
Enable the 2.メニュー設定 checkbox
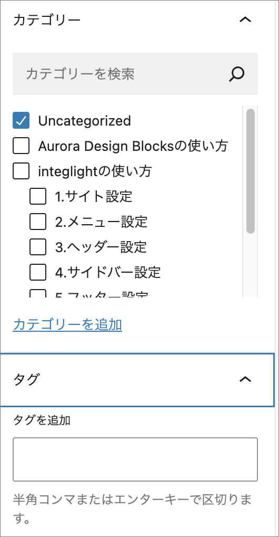coord(37,222)
